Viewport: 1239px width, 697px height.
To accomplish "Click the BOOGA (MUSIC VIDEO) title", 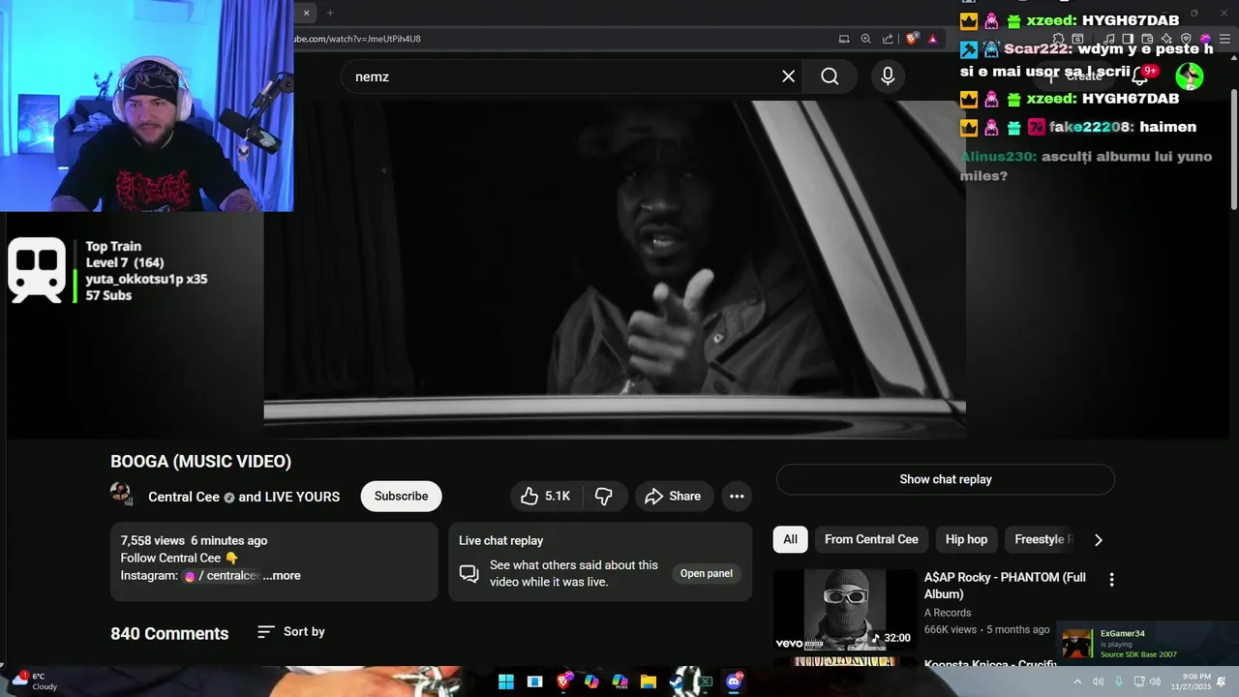I will pos(200,462).
